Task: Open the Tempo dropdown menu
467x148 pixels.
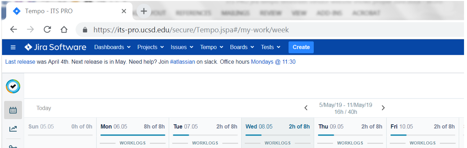Action: pos(212,47)
